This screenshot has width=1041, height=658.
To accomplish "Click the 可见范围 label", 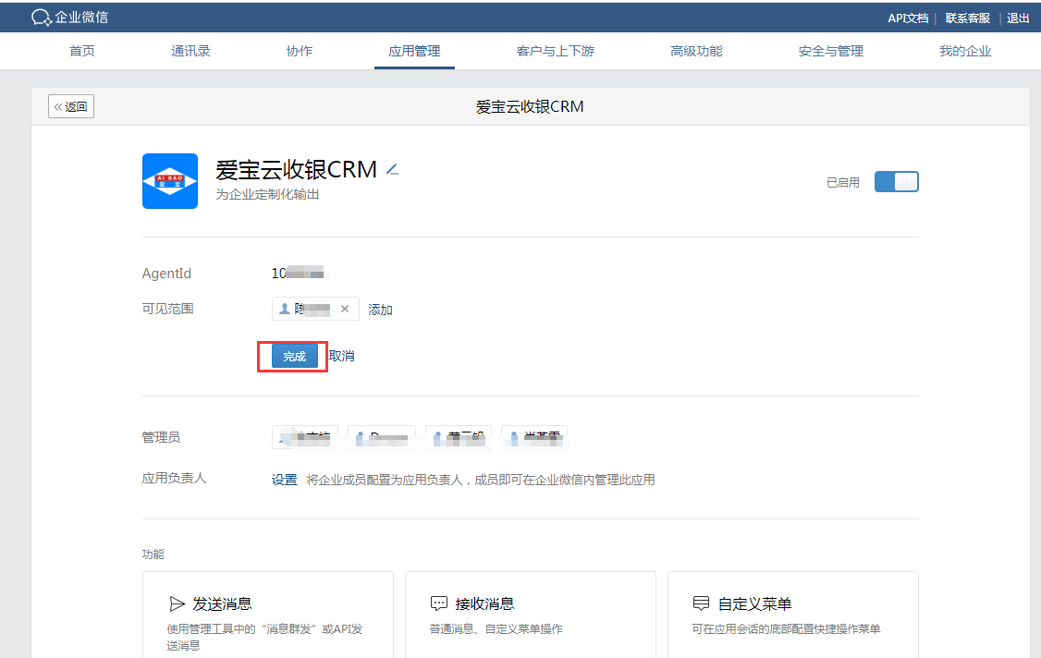I will point(168,309).
